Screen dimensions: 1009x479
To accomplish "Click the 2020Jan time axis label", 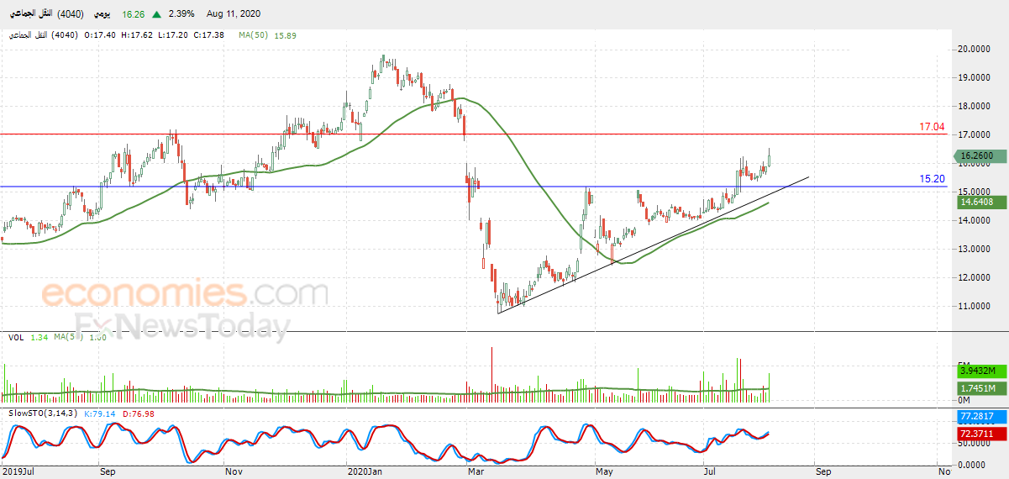I will pyautogui.click(x=365, y=472).
